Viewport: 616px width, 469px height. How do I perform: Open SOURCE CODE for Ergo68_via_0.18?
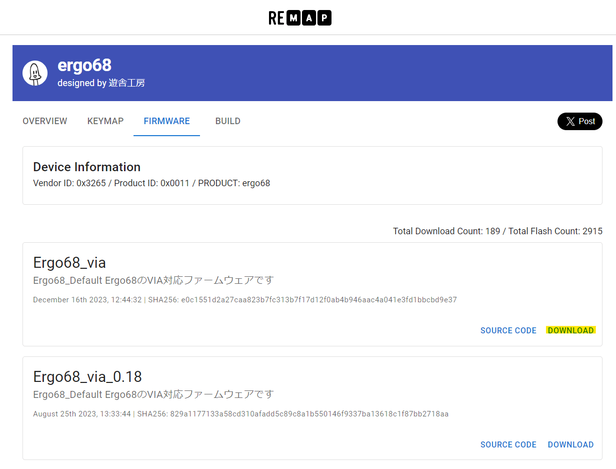click(x=508, y=444)
